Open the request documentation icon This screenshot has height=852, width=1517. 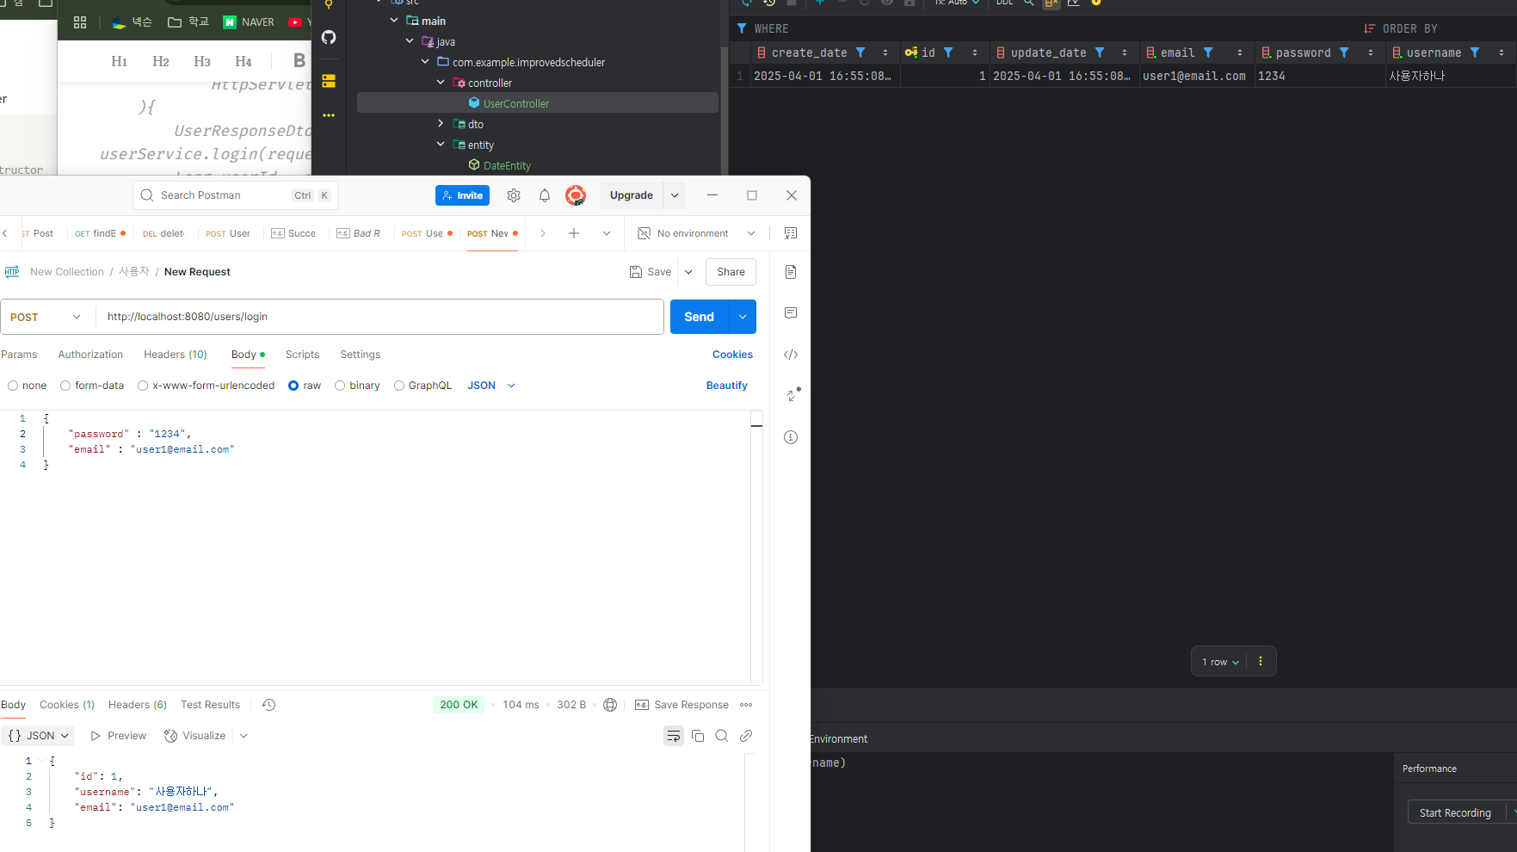coord(791,272)
